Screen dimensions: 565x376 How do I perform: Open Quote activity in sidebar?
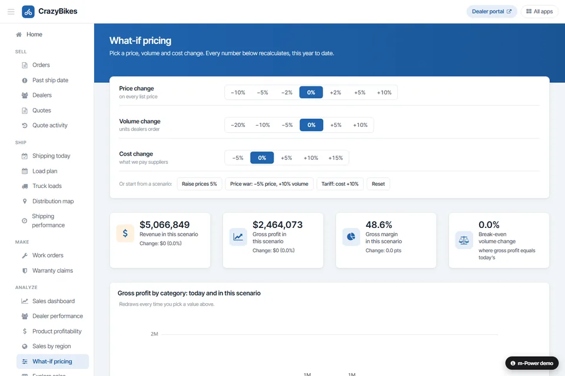pyautogui.click(x=52, y=126)
